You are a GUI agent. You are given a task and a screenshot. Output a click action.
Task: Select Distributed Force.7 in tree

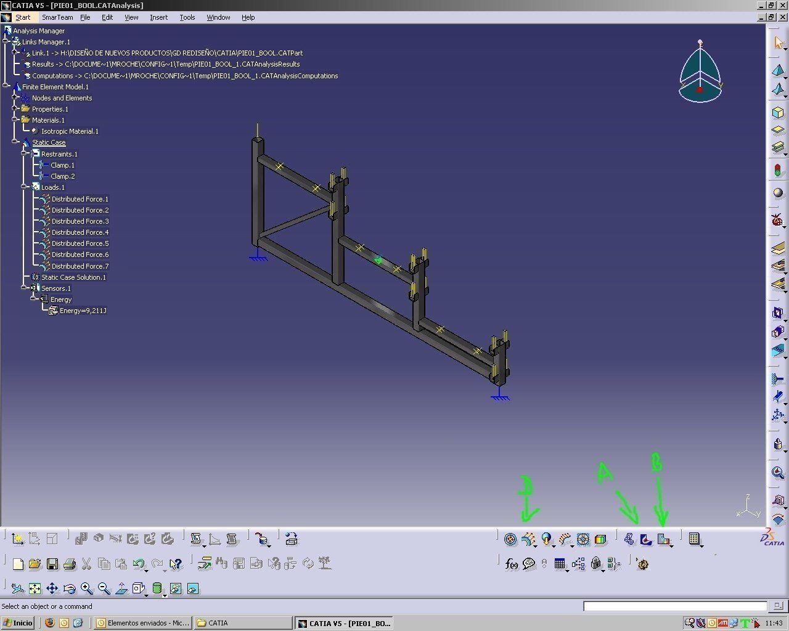coord(80,266)
